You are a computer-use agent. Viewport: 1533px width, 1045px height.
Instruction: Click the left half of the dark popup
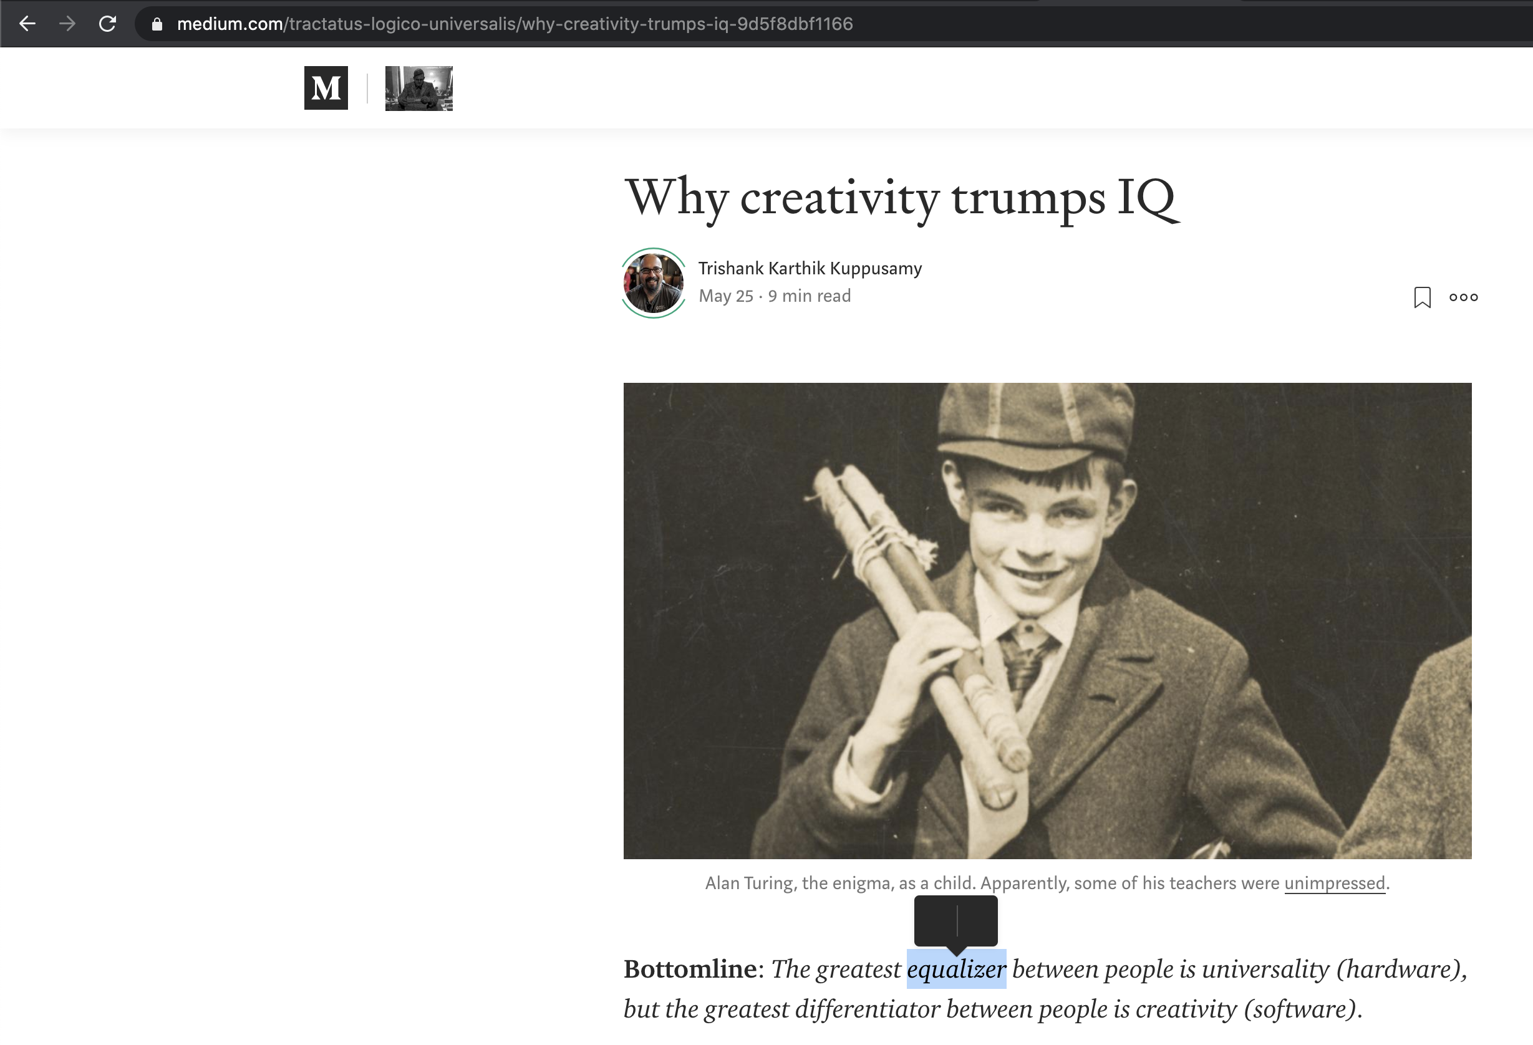pyautogui.click(x=936, y=920)
